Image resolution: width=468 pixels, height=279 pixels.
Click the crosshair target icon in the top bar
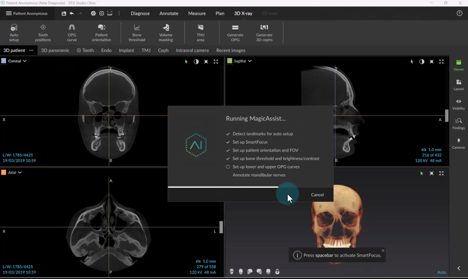(101, 13)
